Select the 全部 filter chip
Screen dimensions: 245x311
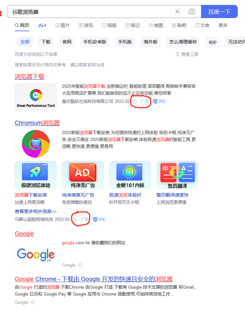pos(25,42)
